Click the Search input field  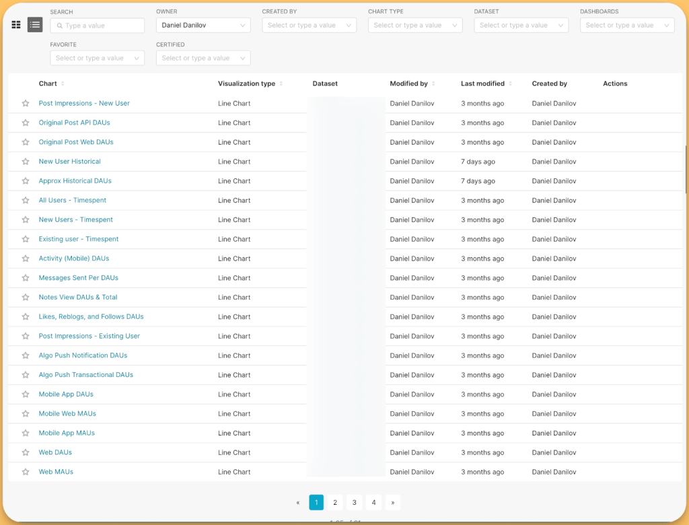(x=98, y=26)
